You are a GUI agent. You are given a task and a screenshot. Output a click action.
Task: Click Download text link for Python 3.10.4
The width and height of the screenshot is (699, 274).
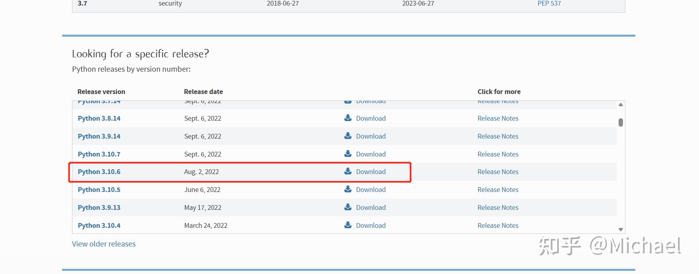point(371,225)
